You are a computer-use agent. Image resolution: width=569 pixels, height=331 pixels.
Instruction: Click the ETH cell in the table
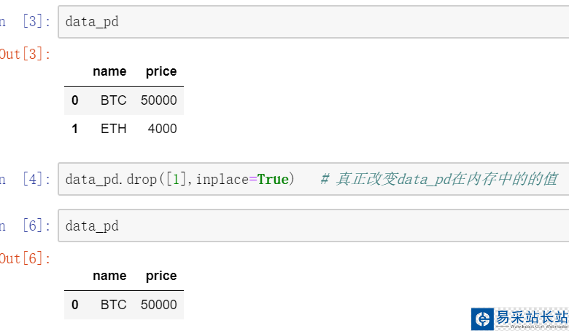[113, 129]
